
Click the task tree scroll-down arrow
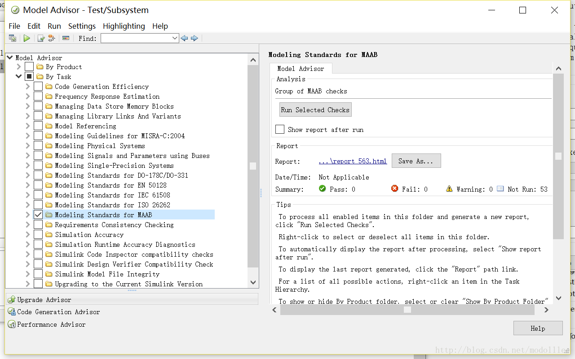click(253, 282)
